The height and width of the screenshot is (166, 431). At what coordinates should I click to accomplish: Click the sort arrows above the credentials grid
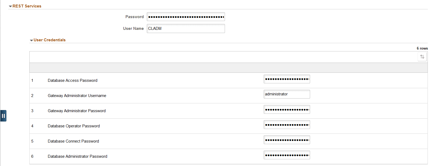[x=422, y=56]
